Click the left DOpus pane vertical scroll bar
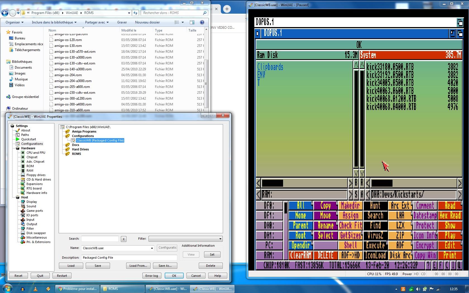469x293 pixels. (x=356, y=119)
